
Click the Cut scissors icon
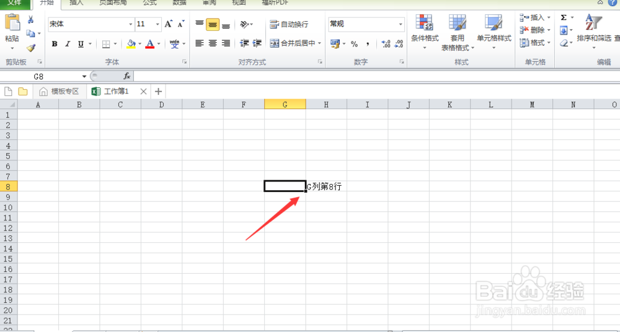[x=30, y=20]
